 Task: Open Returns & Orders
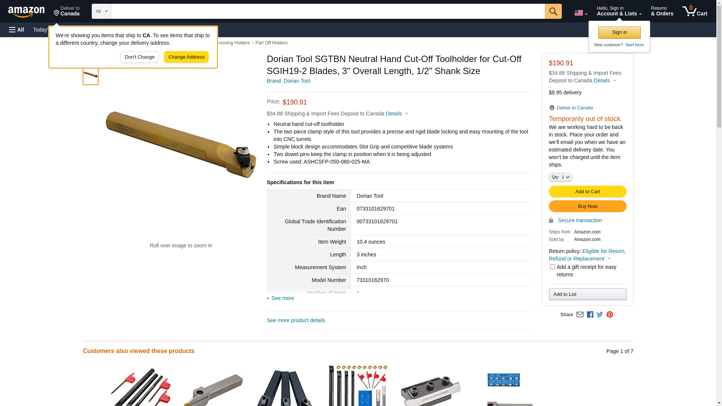[662, 11]
